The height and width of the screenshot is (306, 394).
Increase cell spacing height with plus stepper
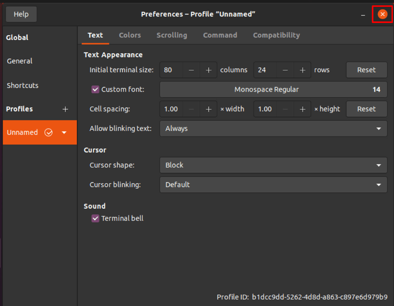point(302,109)
